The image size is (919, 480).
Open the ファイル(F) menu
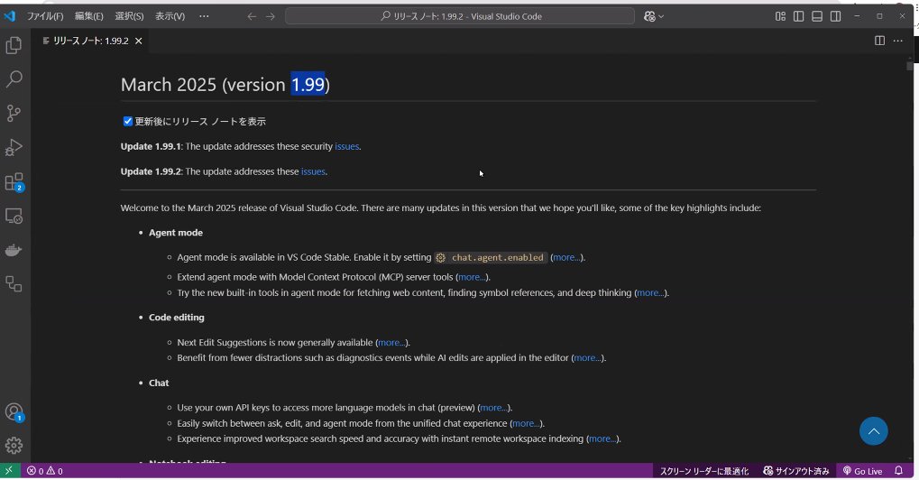click(44, 16)
